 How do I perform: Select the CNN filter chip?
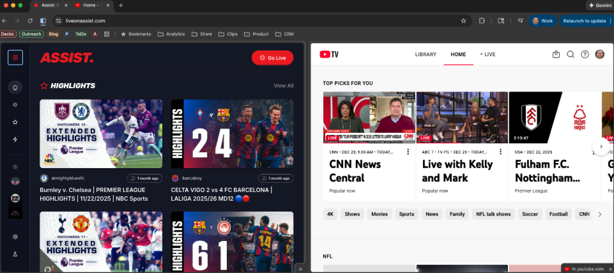pyautogui.click(x=584, y=214)
